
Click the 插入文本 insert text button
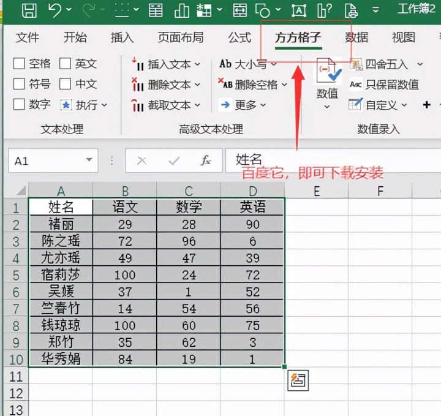click(x=165, y=64)
